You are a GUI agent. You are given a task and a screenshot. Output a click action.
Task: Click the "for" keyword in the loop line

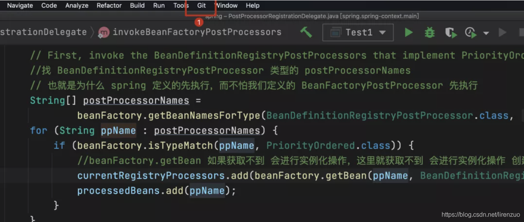(x=38, y=130)
